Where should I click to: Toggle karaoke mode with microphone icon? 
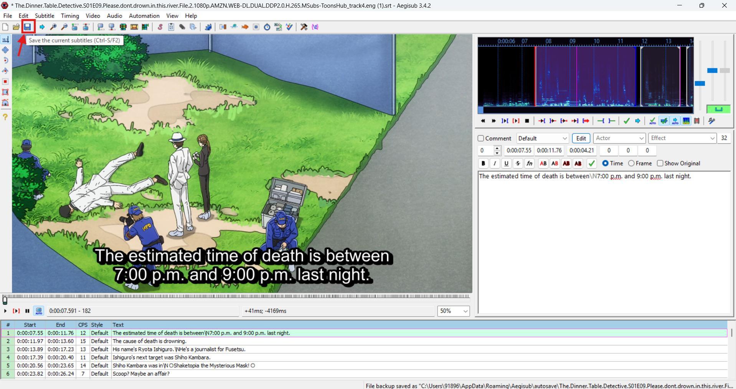coord(711,121)
